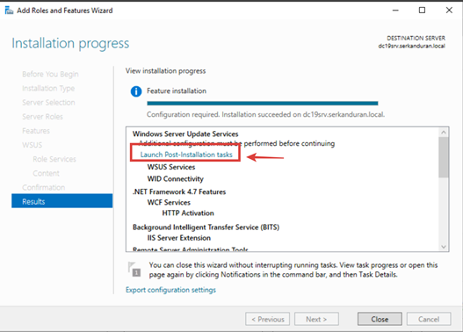The height and width of the screenshot is (332, 463).
Task: Click the Previous button
Action: 267,319
